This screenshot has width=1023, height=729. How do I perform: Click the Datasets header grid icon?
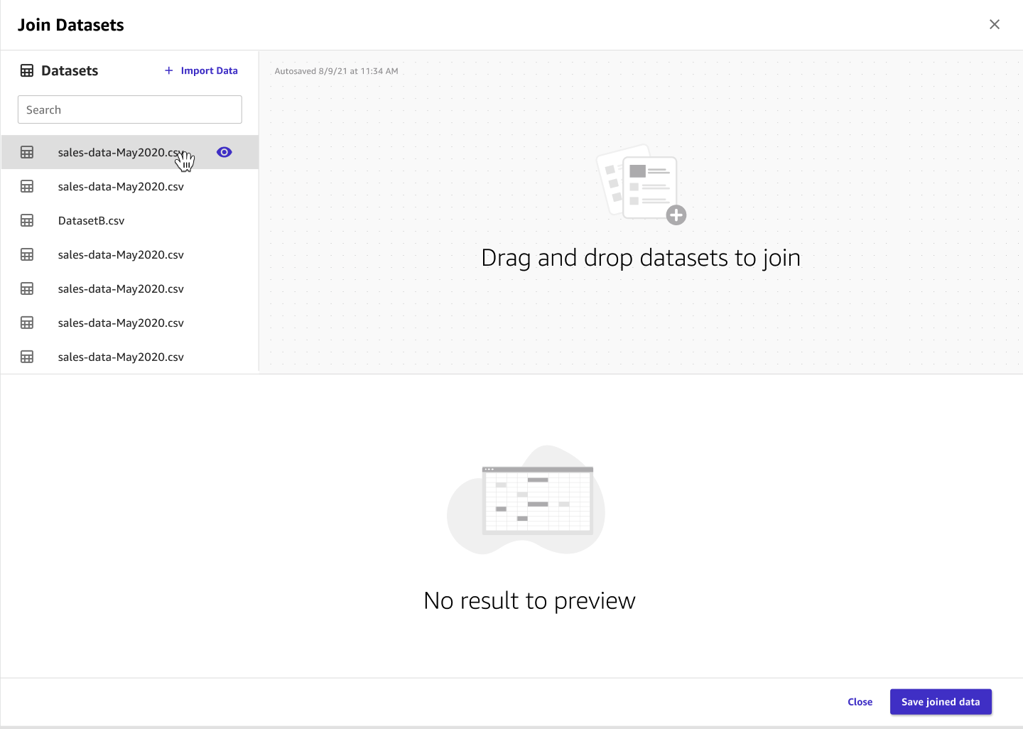pyautogui.click(x=27, y=70)
